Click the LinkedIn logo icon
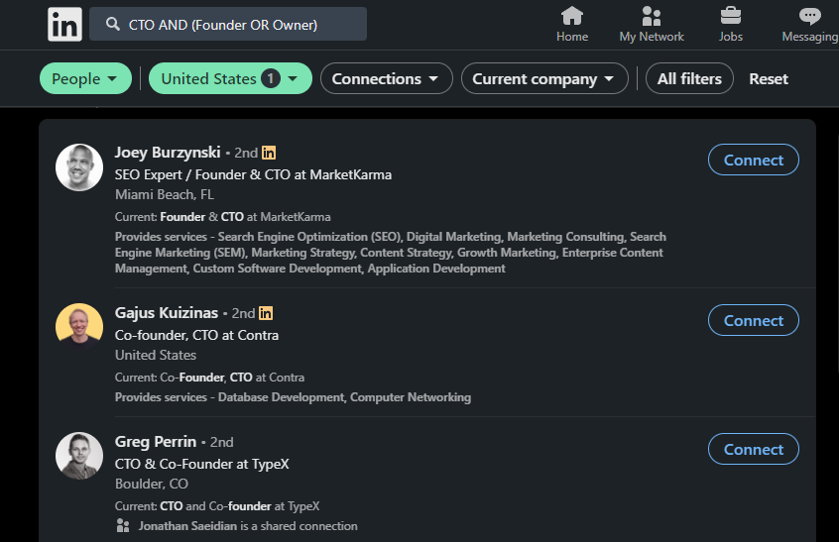The width and height of the screenshot is (839, 542). pos(64,25)
